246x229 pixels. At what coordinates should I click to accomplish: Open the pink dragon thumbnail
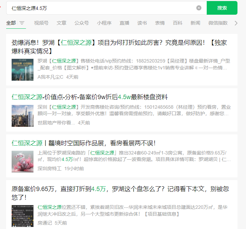click(23, 161)
